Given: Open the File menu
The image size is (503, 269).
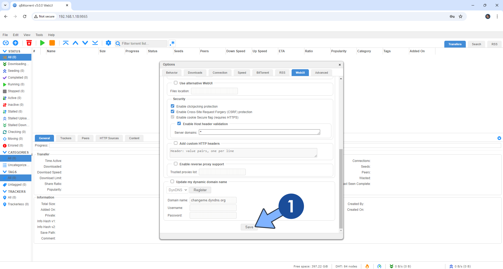Looking at the screenshot, I should [x=5, y=35].
